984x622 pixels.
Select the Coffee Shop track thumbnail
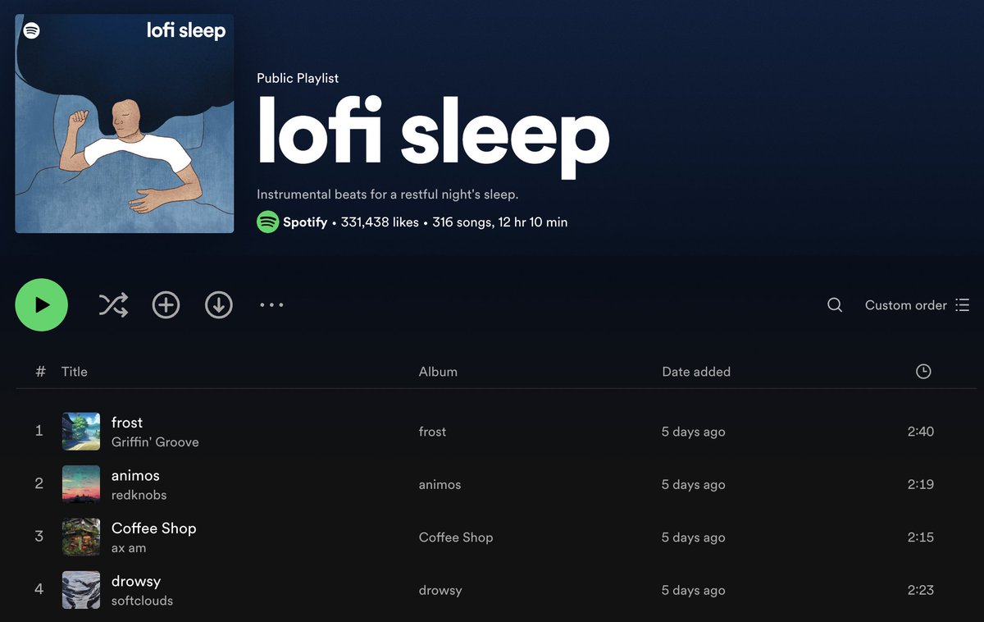point(81,537)
